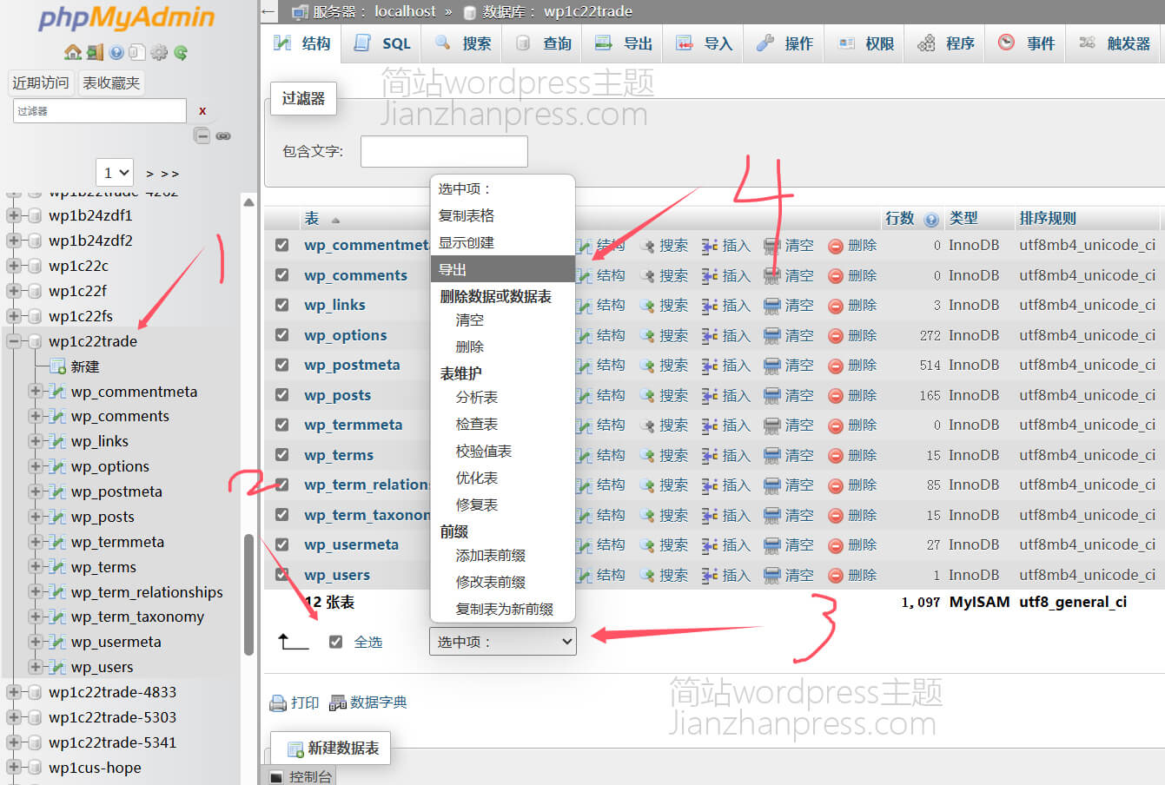Click the log out door icon

[x=95, y=52]
